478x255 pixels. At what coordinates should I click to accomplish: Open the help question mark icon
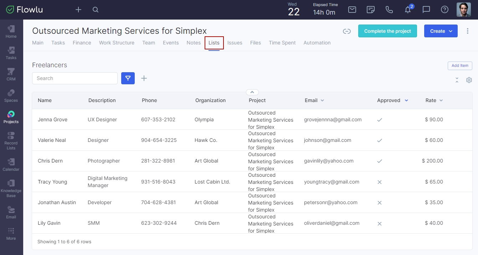[x=444, y=10]
